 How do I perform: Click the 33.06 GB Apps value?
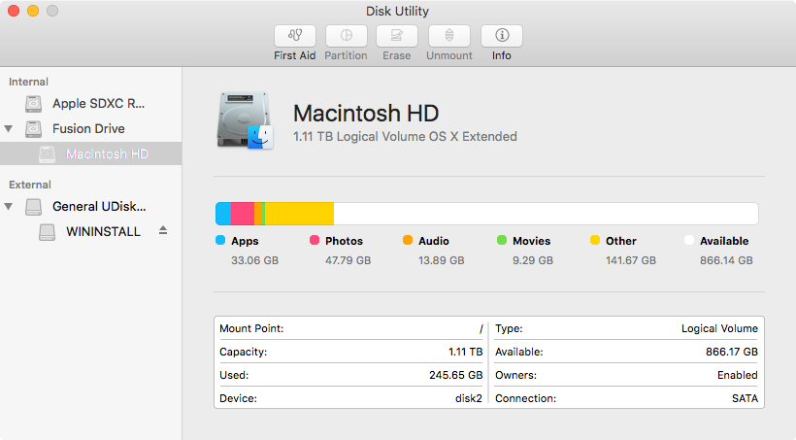(255, 260)
